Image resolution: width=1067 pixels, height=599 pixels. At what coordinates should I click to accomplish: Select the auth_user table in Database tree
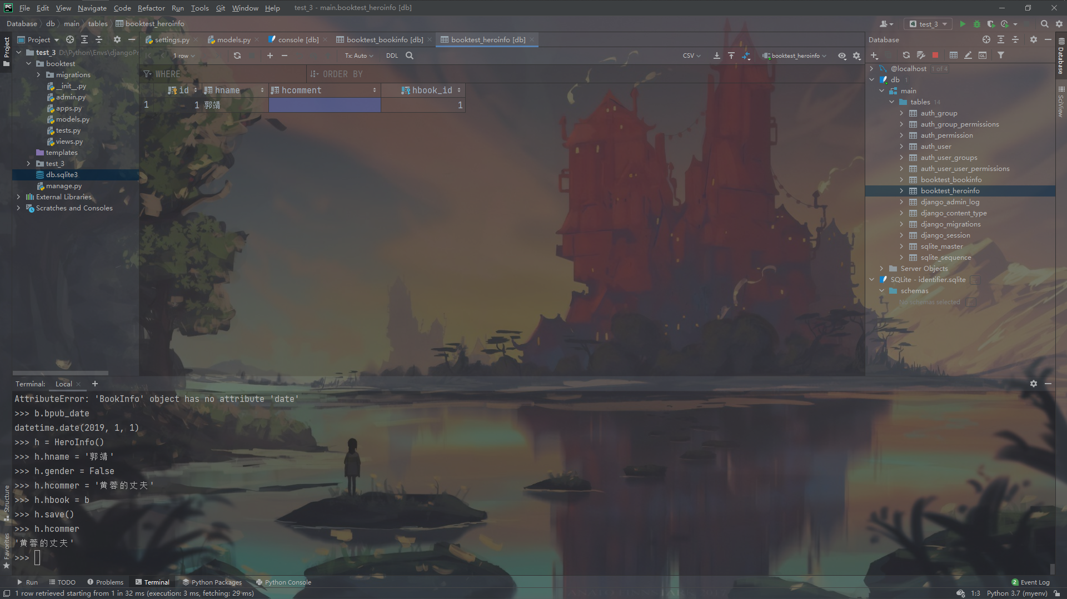pos(936,147)
